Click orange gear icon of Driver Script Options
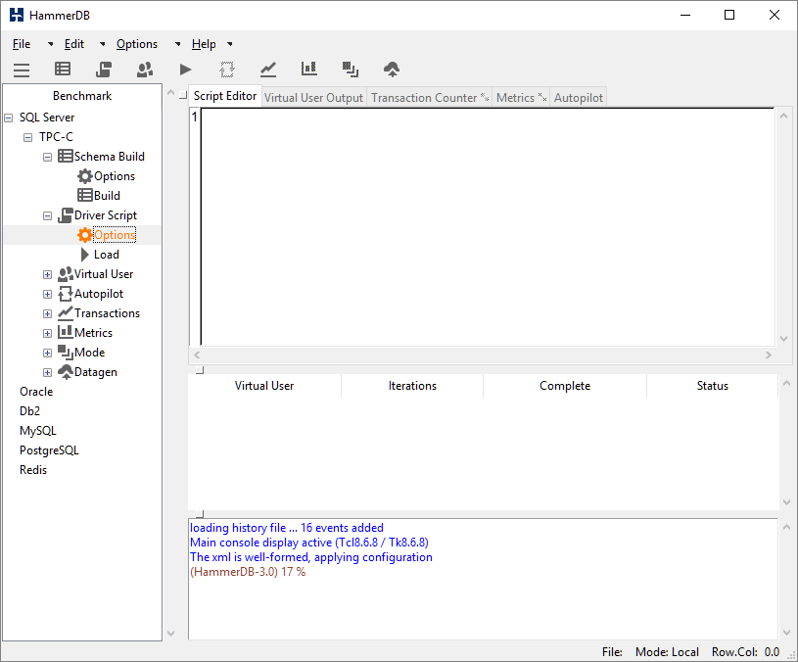The image size is (798, 662). pyautogui.click(x=85, y=235)
